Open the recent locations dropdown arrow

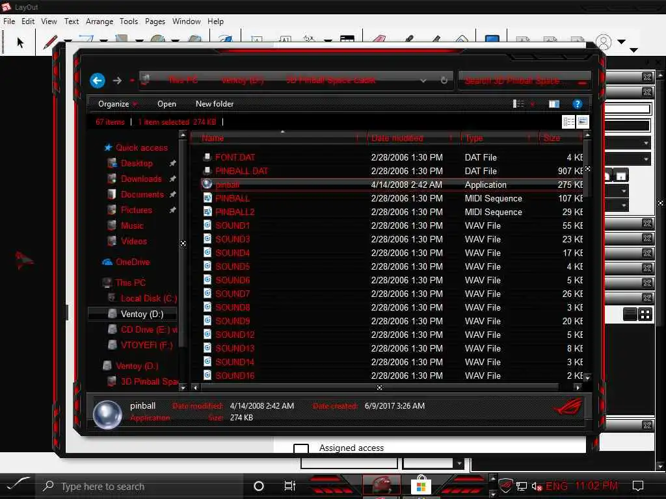pyautogui.click(x=132, y=80)
